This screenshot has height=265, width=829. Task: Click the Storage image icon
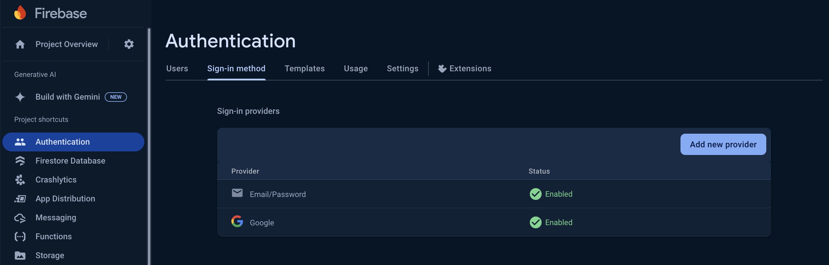(20, 255)
